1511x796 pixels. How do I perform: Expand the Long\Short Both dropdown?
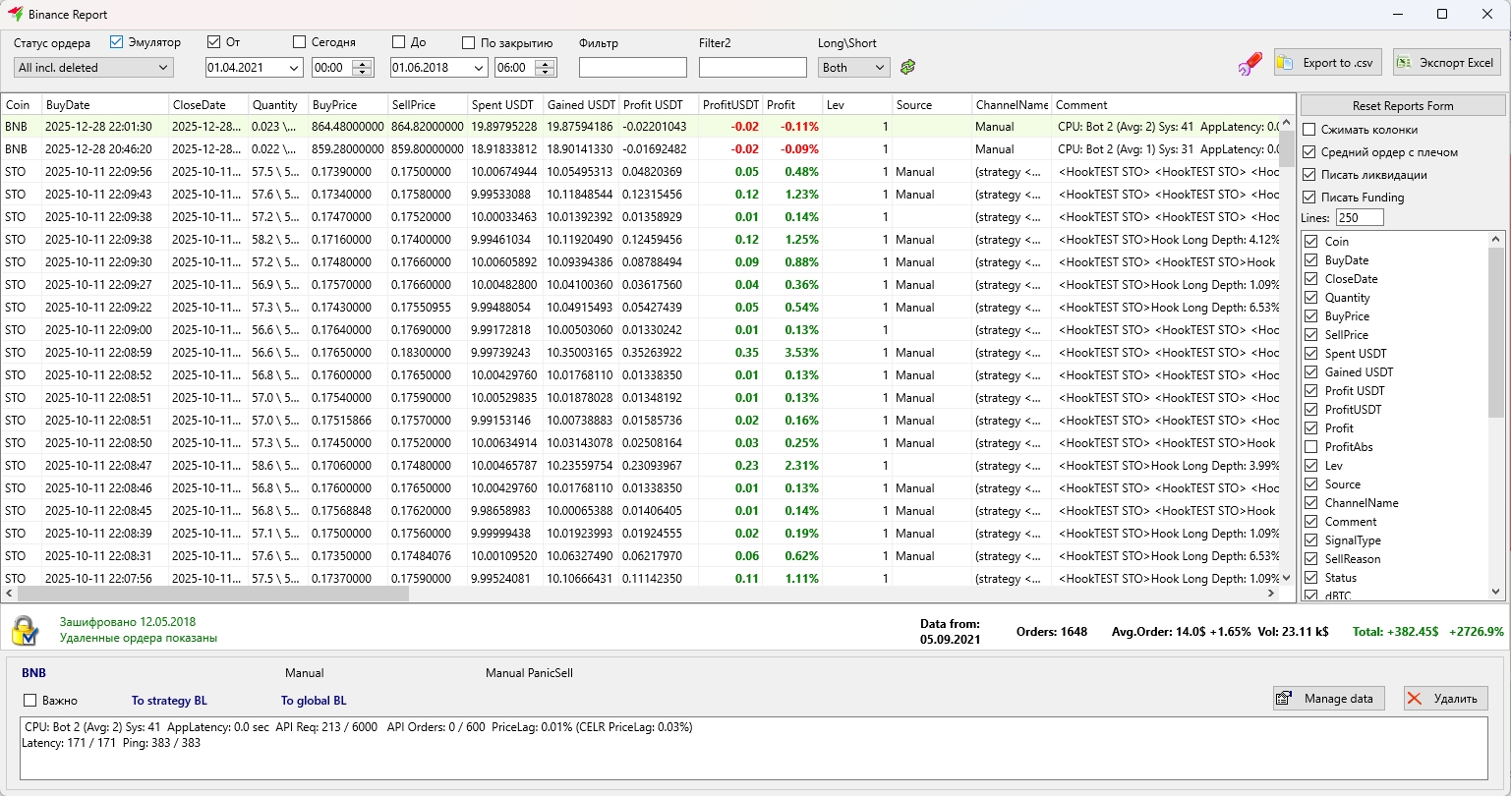pos(853,68)
